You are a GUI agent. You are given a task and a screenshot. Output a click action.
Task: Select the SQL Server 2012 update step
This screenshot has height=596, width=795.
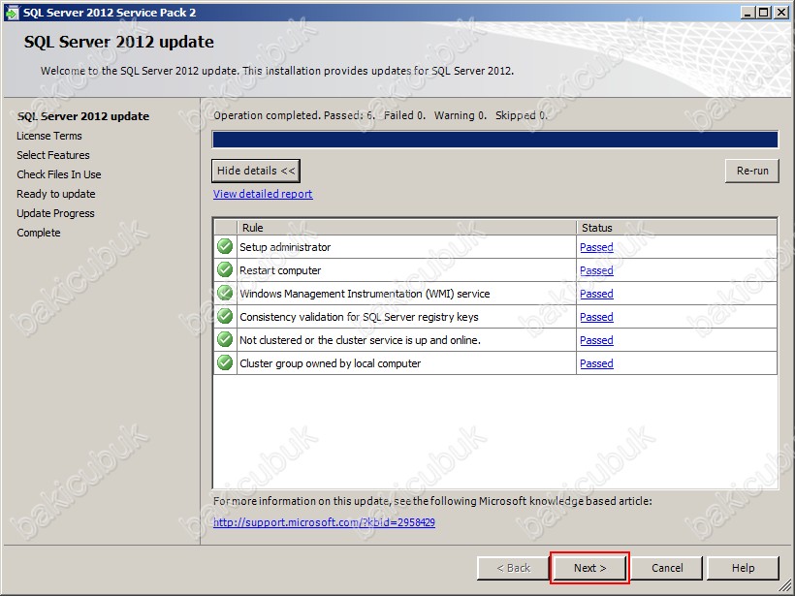pyautogui.click(x=83, y=116)
